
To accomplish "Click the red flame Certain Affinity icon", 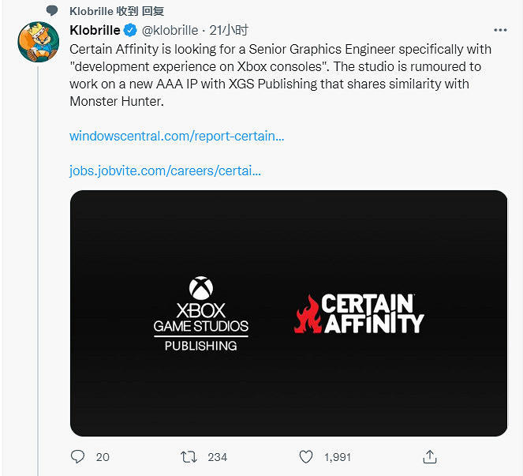I will point(308,314).
